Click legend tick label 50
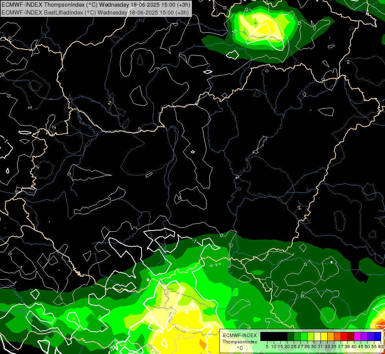The image size is (385, 354). coord(367,347)
